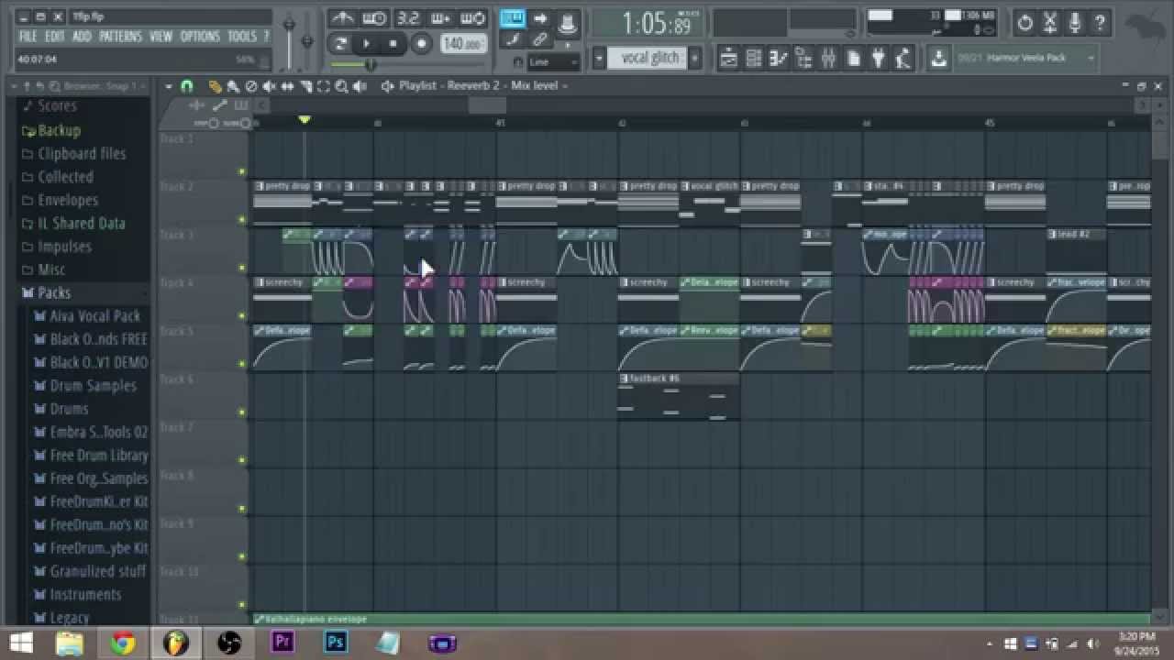1174x660 pixels.
Task: Enable the step-editing arrow button
Action: click(x=540, y=18)
